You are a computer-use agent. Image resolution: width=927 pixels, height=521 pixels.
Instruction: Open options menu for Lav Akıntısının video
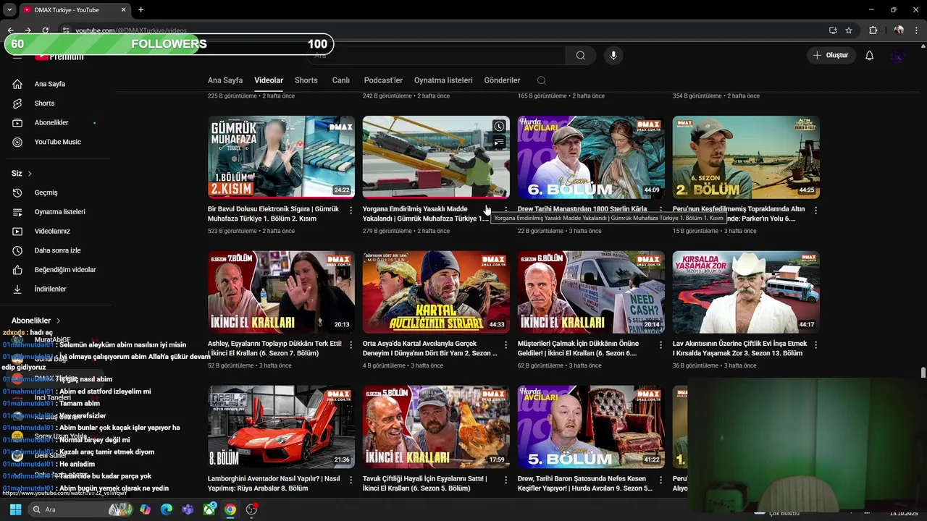(x=815, y=345)
